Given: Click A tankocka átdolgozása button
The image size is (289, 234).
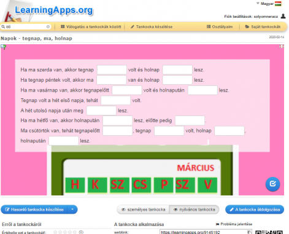Looking at the screenshot, I should coord(255,209).
